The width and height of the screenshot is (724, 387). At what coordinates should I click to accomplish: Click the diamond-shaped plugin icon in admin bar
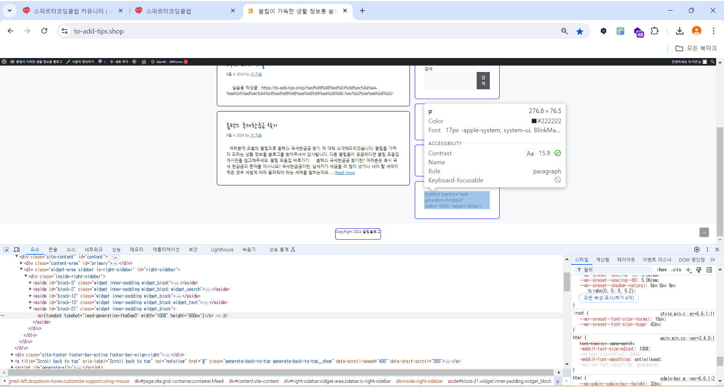pyautogui.click(x=134, y=62)
